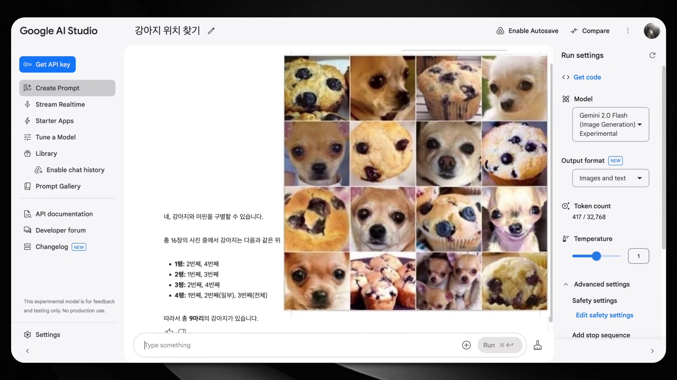Click the Stream Realtime microphone icon
The width and height of the screenshot is (677, 380).
point(27,104)
